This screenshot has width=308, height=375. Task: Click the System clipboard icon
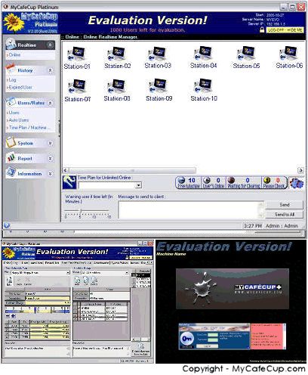11,142
